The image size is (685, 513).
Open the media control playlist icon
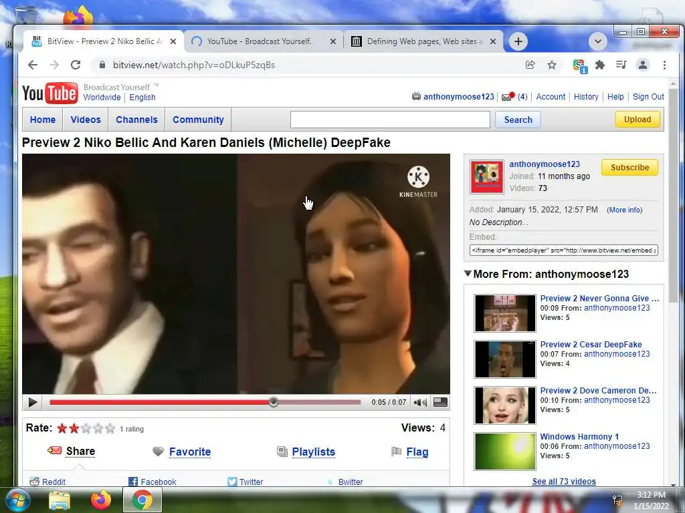(621, 65)
